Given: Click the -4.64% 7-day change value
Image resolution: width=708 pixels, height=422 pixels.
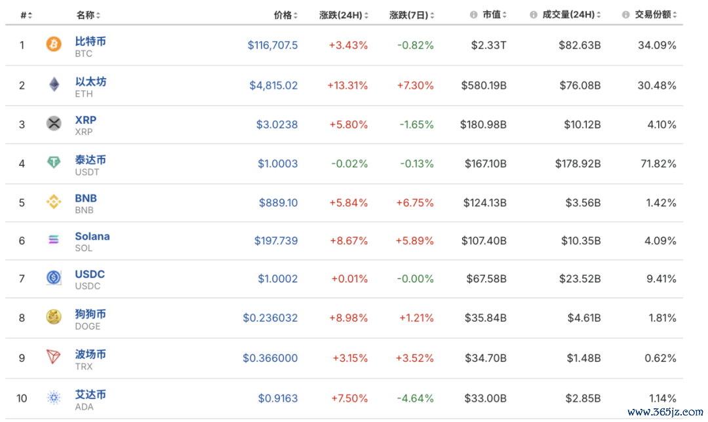Looking at the screenshot, I should click(416, 398).
